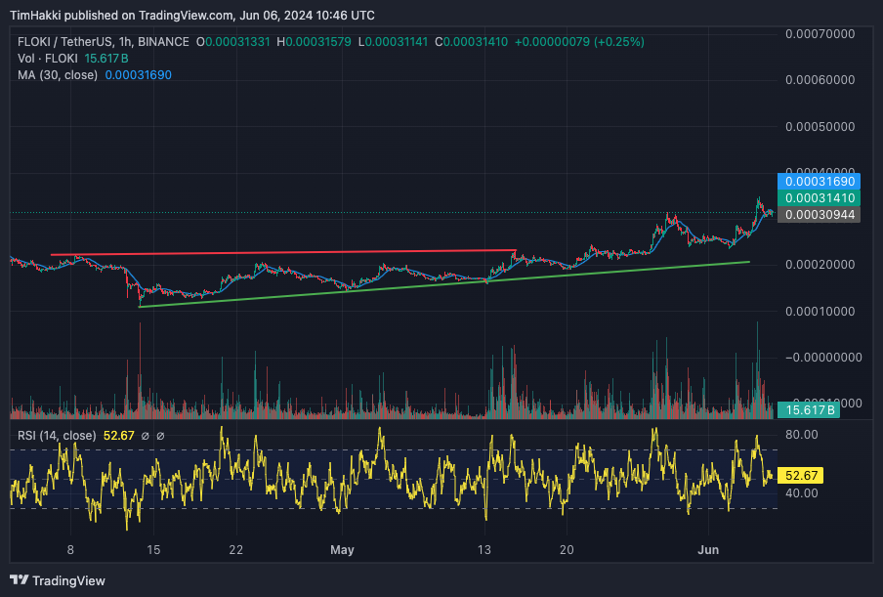The image size is (883, 597).
Task: Click the May label on time axis
Action: 342,550
